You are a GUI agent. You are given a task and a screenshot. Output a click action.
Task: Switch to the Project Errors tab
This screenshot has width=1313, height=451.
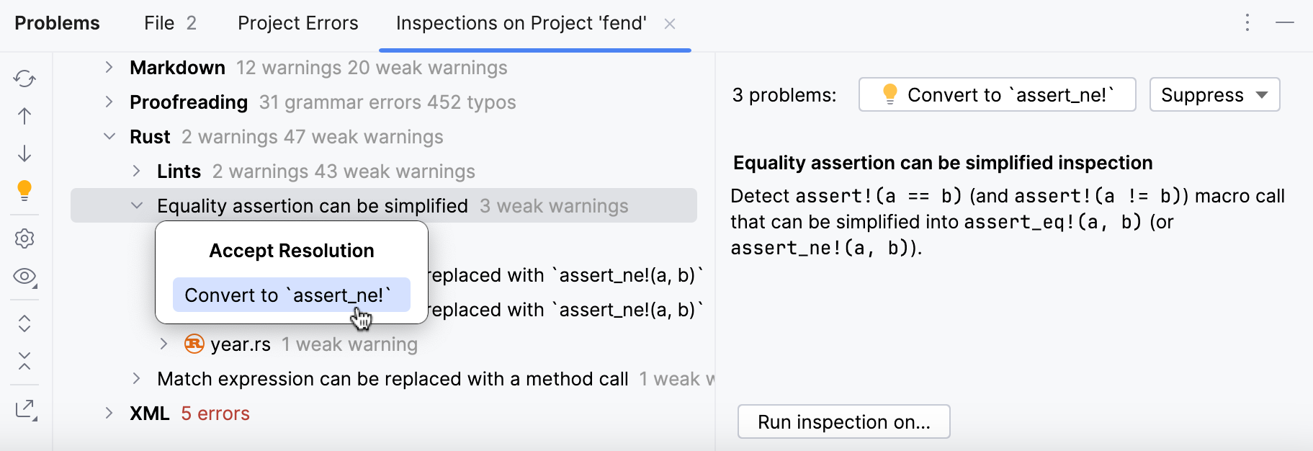click(x=297, y=22)
